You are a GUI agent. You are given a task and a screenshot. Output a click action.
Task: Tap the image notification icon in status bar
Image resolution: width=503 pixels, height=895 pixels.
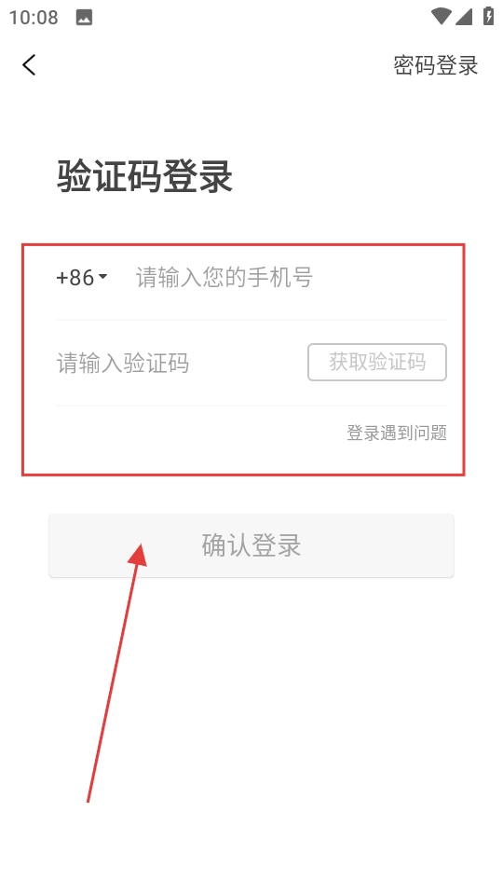(84, 17)
